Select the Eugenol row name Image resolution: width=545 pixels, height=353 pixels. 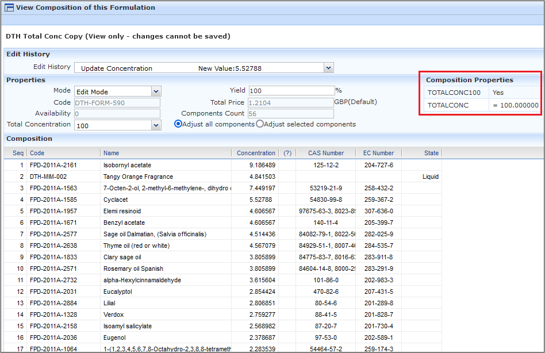pyautogui.click(x=114, y=337)
